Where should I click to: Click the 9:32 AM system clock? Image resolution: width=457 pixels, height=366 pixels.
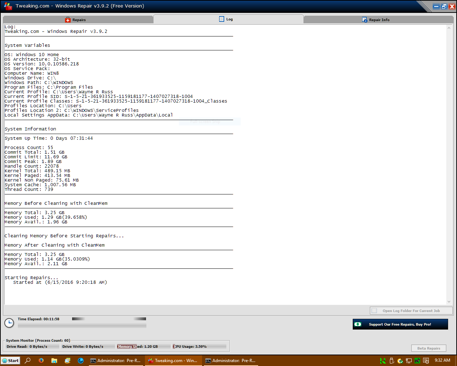pos(442,360)
